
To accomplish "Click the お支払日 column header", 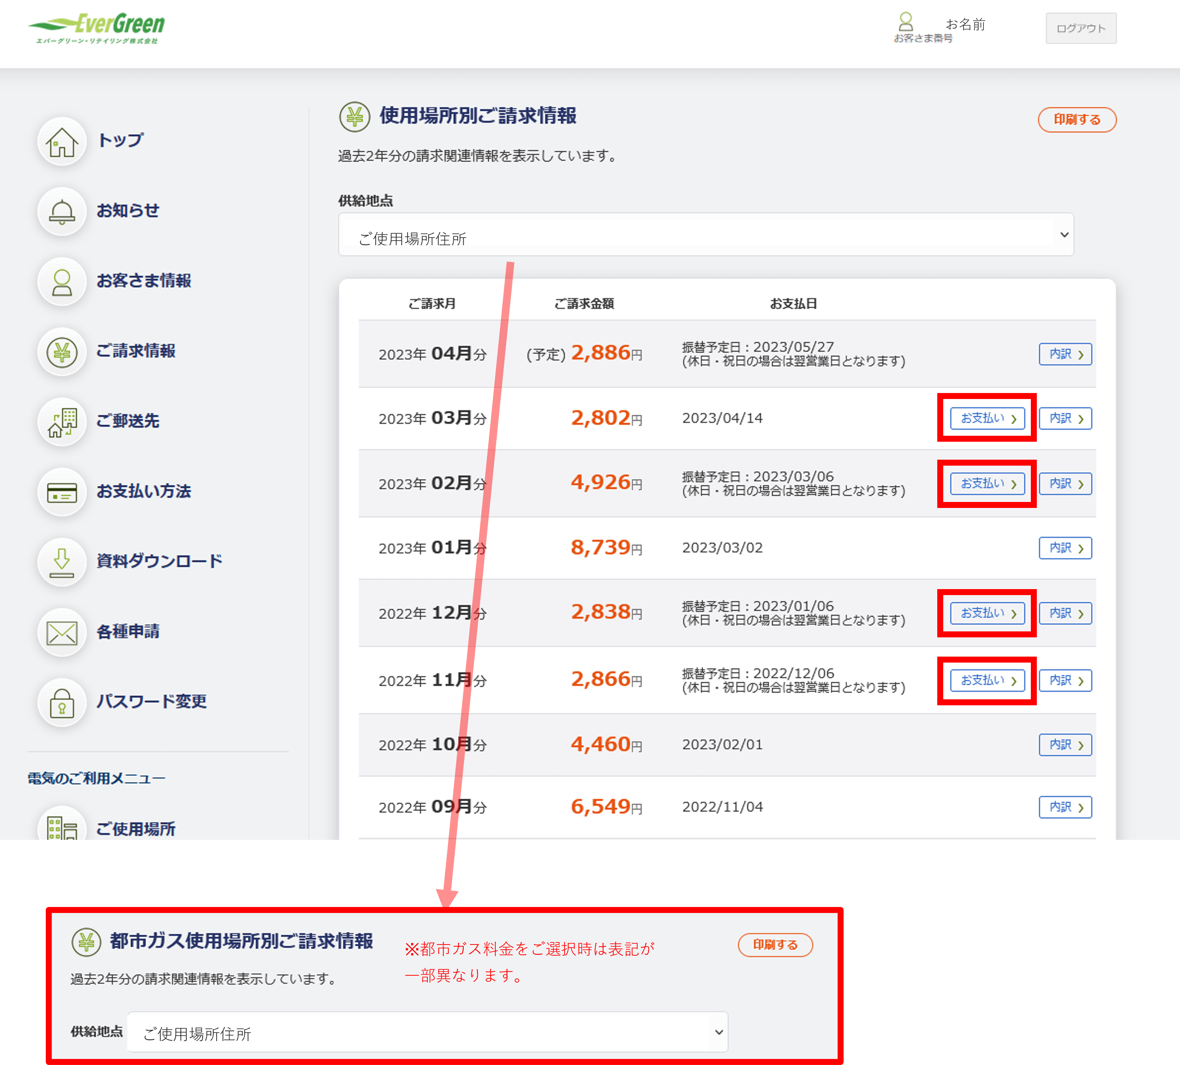I will pos(793,304).
